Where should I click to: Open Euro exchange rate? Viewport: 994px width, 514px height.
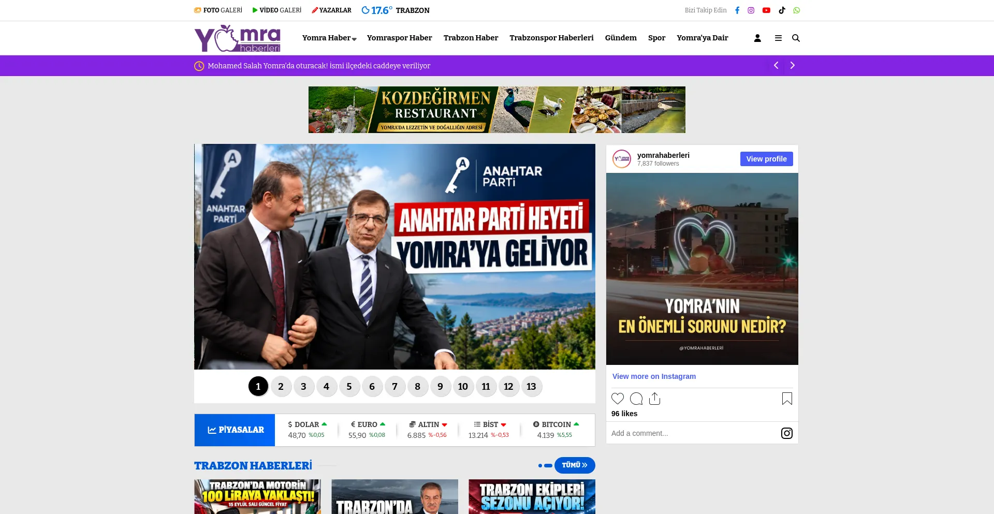point(367,430)
